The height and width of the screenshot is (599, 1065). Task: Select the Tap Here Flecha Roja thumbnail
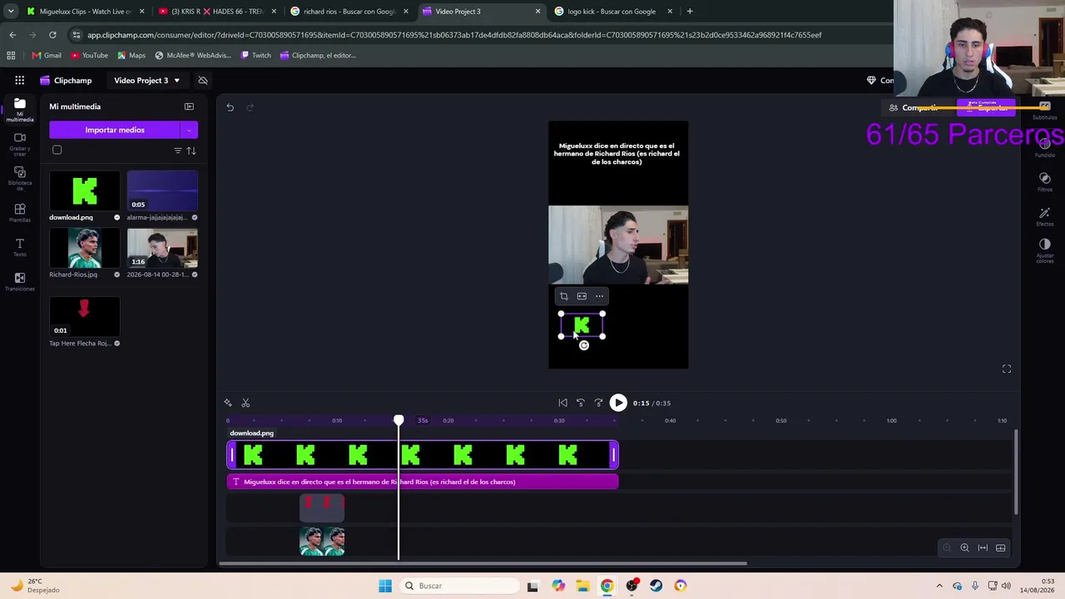[x=84, y=317]
